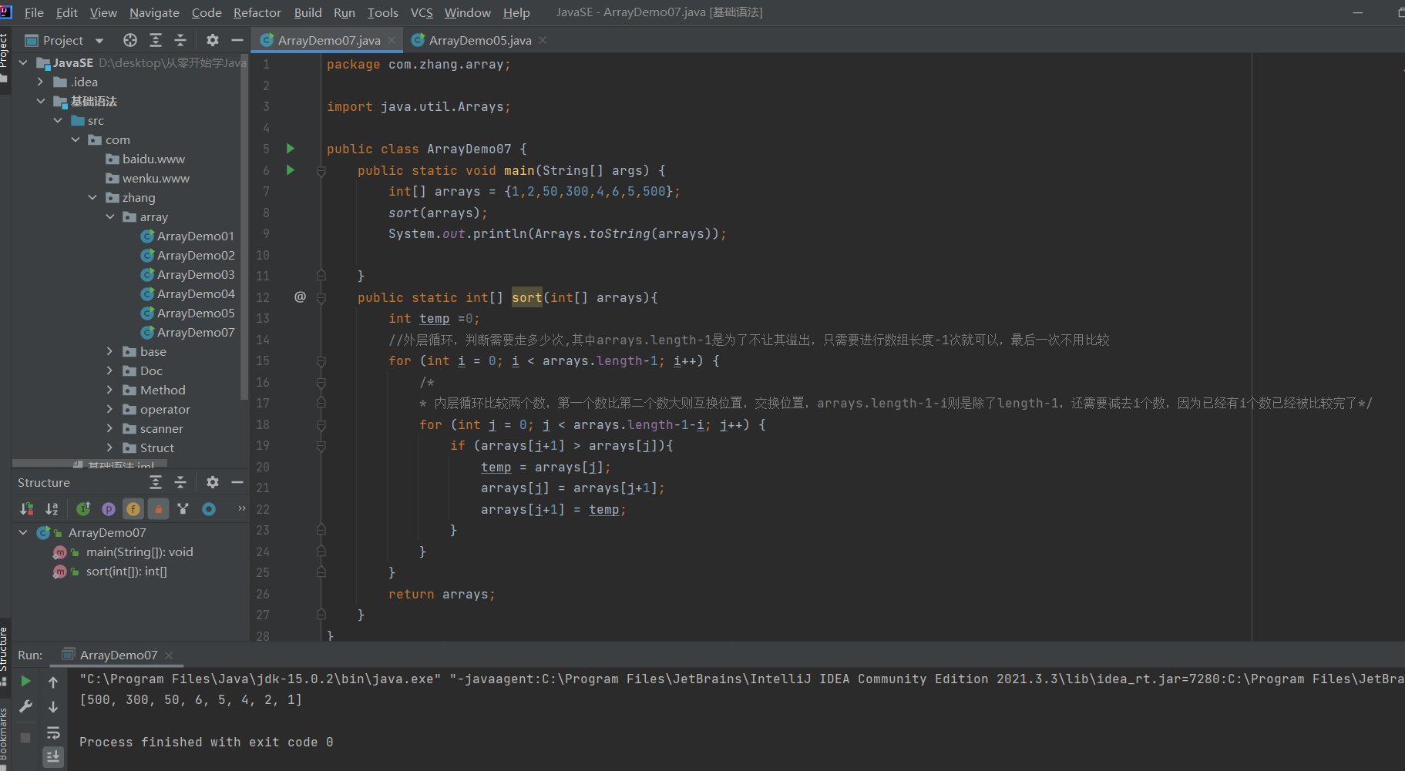Open Run configuration wrench settings

pyautogui.click(x=25, y=706)
